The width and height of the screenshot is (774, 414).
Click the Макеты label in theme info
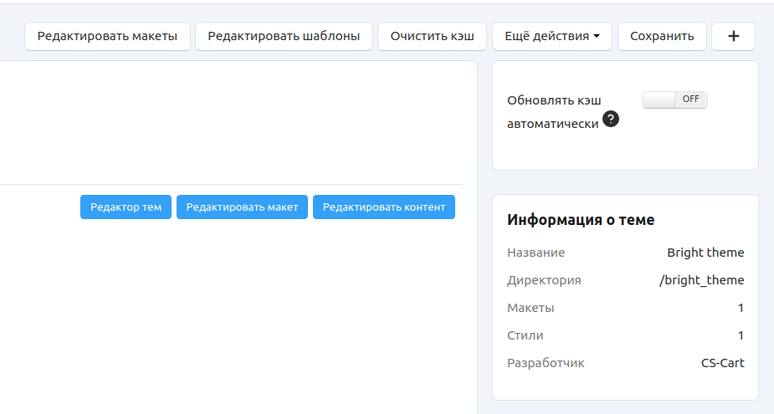point(531,308)
